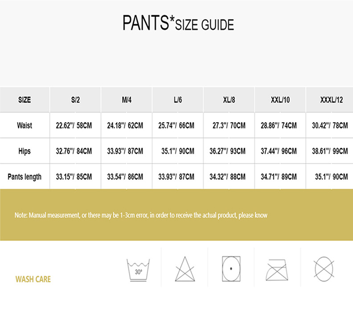Click the Hips row label
This screenshot has height=316, width=353.
(x=25, y=151)
